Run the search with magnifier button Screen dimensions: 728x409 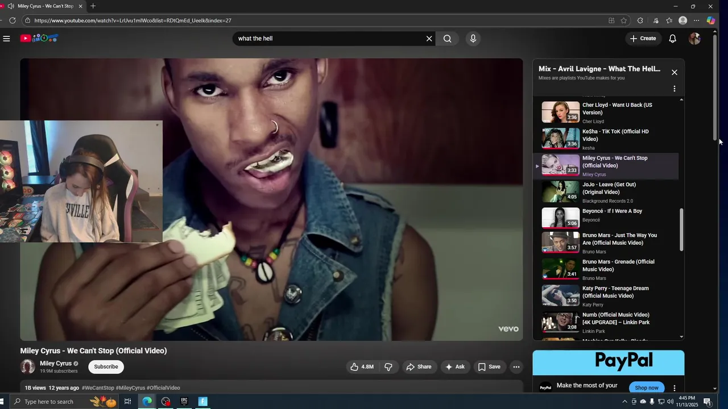click(448, 39)
